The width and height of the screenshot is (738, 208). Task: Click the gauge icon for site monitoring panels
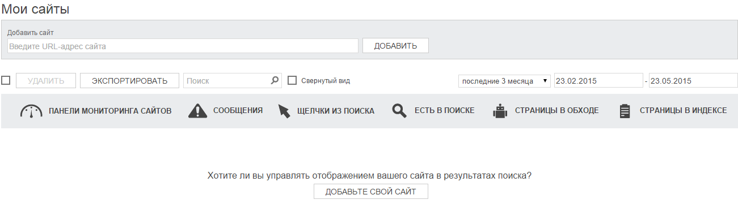[31, 111]
